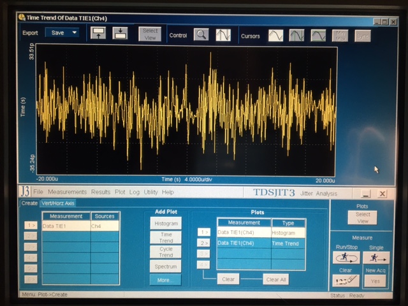Click the Plots panel Select View button
This screenshot has width=408, height=306.
click(x=363, y=218)
